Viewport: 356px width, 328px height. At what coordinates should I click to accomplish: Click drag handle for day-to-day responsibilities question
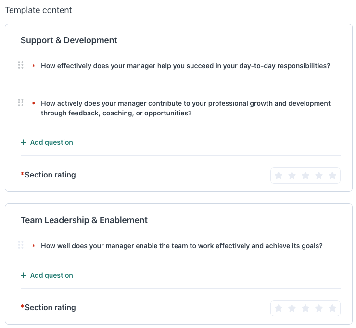tap(21, 65)
